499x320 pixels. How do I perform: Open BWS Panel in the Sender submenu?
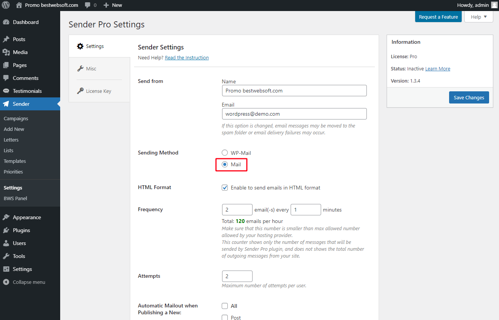pos(15,198)
